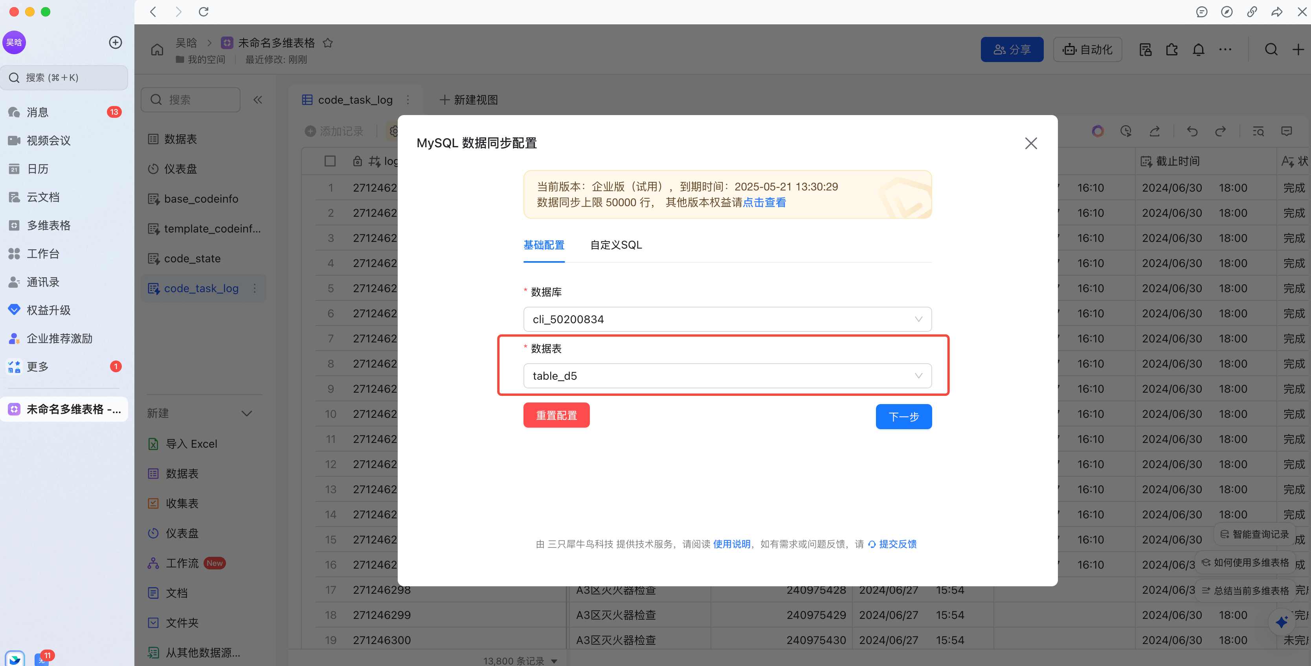Click the share export arrow in table toolbar
The width and height of the screenshot is (1311, 666).
tap(1155, 131)
